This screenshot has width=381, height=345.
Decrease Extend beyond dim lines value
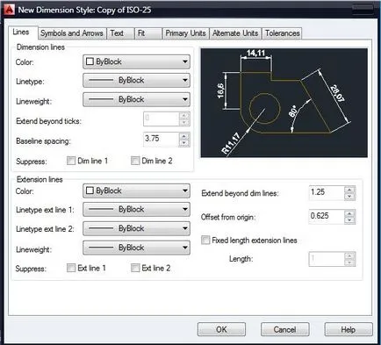[x=349, y=197]
